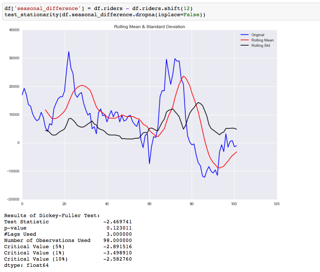Click the Rolling Std legend label
Screen dimensions: 320x272
coord(260,46)
